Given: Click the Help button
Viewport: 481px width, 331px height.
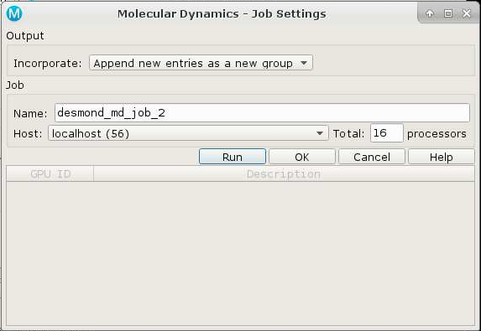Looking at the screenshot, I should tap(441, 157).
